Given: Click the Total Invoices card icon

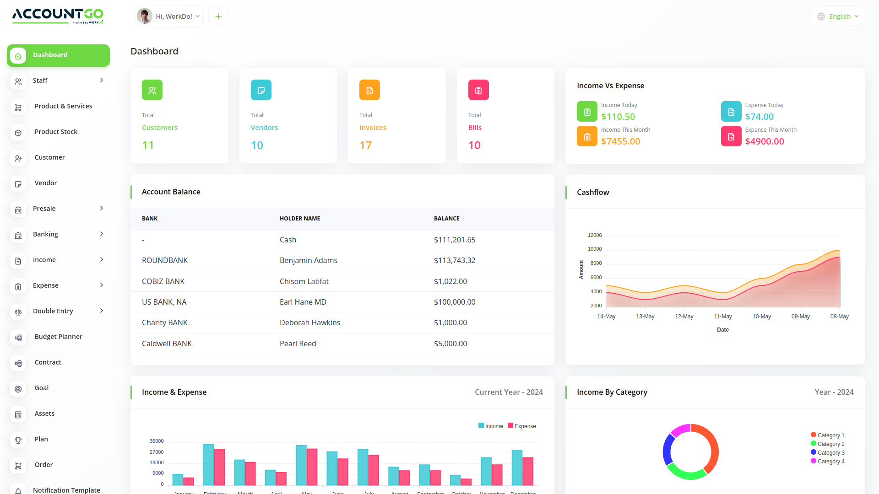Looking at the screenshot, I should tap(369, 90).
